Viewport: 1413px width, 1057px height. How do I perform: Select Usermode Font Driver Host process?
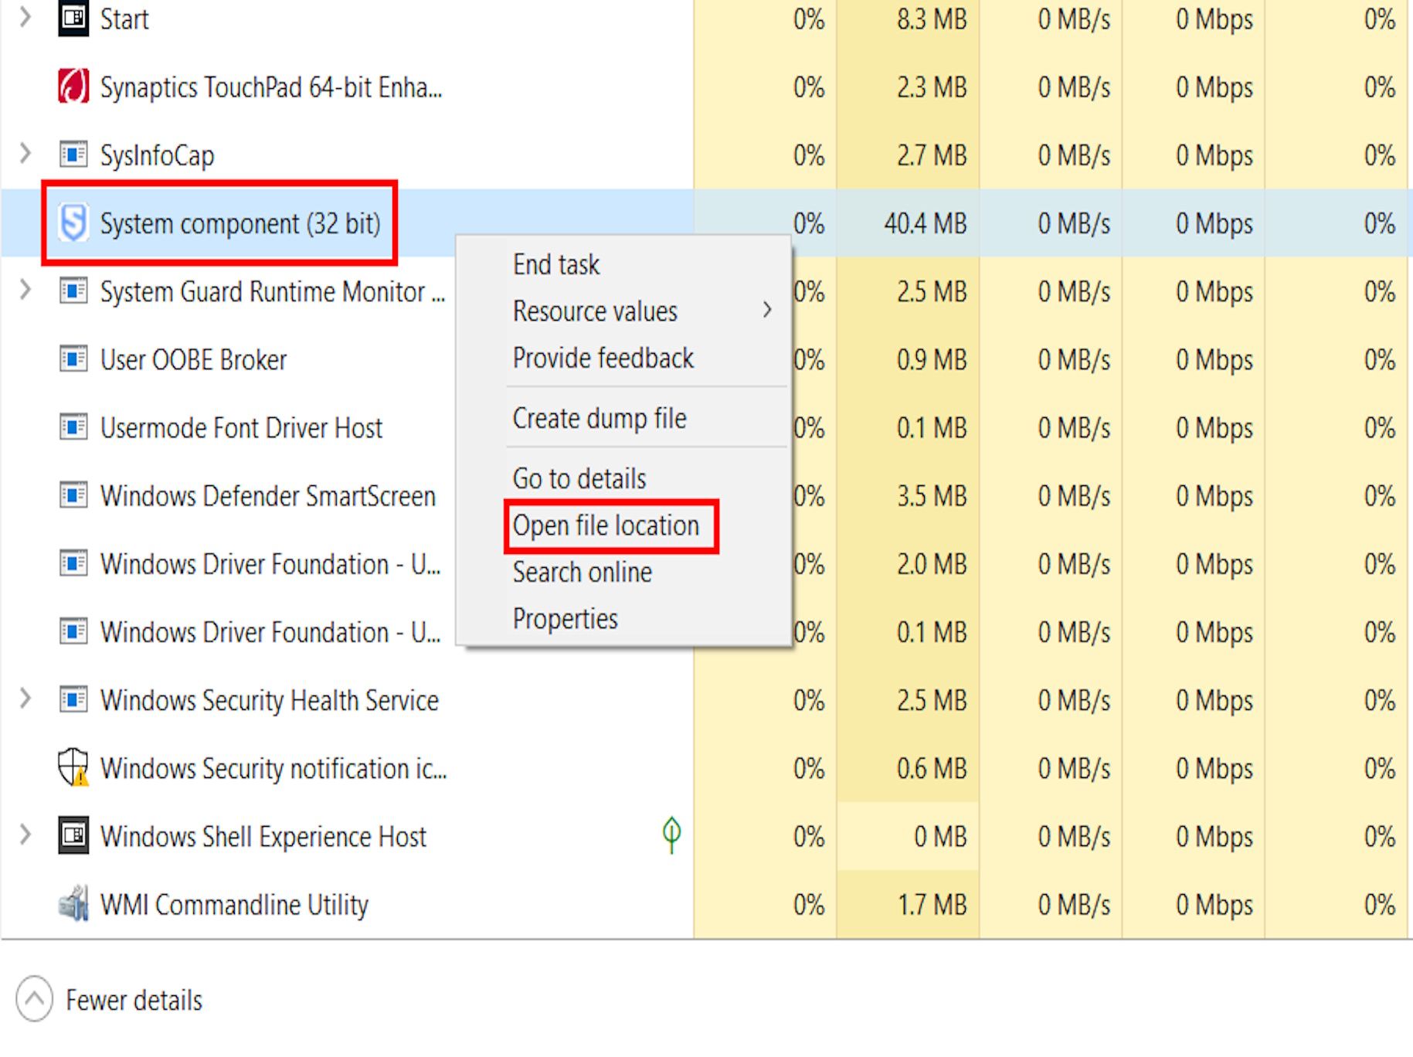(241, 428)
